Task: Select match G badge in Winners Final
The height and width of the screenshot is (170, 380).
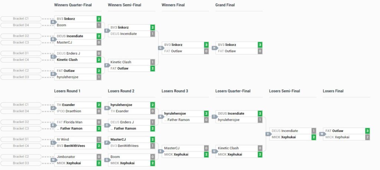Action: click(x=161, y=48)
